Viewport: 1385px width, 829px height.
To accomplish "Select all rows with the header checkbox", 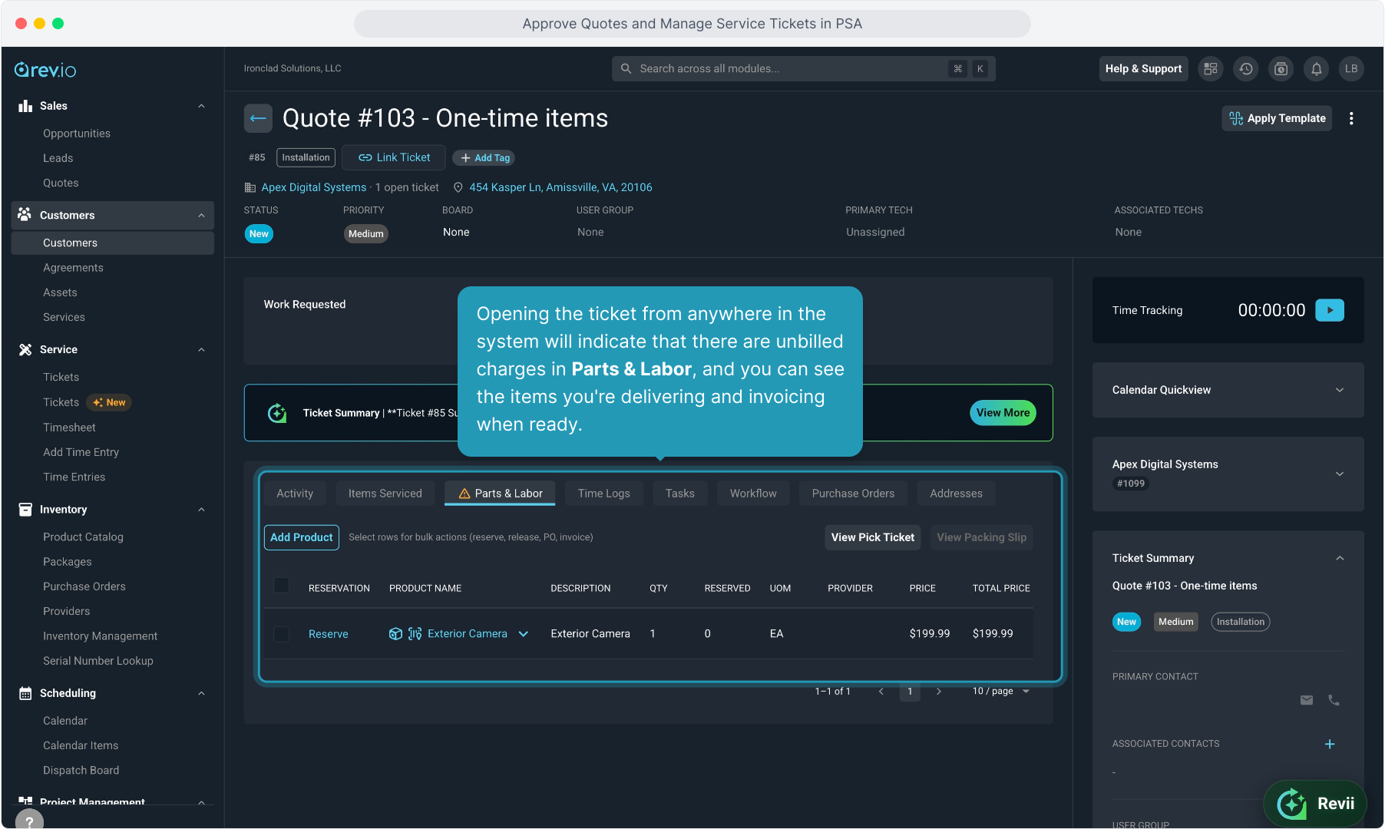I will point(282,586).
